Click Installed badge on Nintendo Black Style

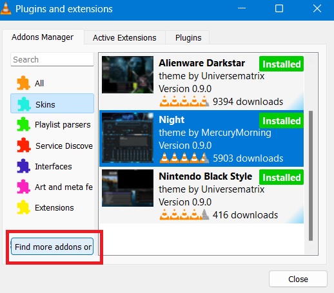click(281, 177)
